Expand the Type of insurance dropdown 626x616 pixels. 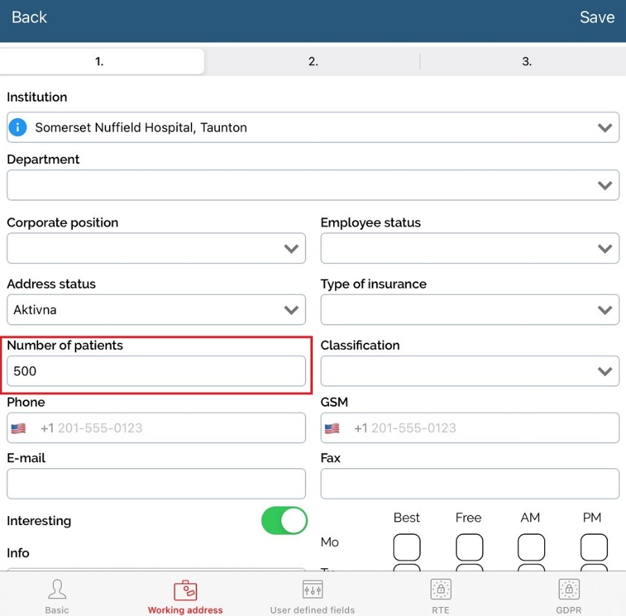(x=469, y=310)
